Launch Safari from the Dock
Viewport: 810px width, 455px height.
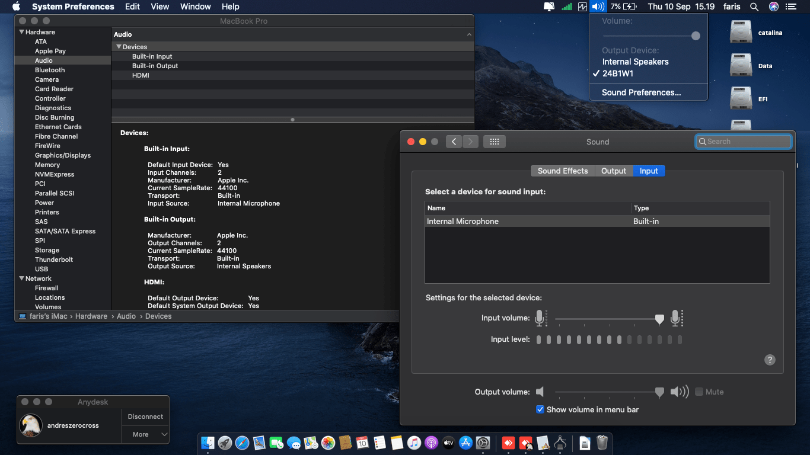point(242,443)
